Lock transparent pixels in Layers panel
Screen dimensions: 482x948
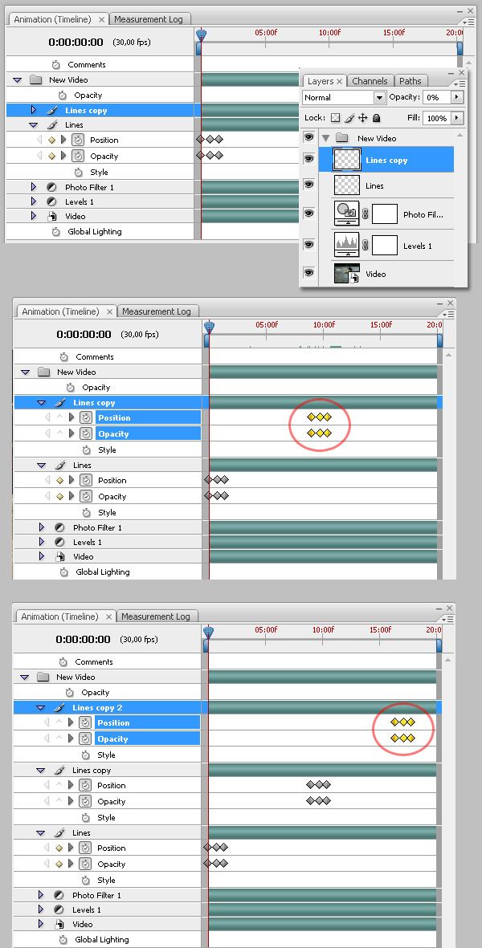(335, 118)
